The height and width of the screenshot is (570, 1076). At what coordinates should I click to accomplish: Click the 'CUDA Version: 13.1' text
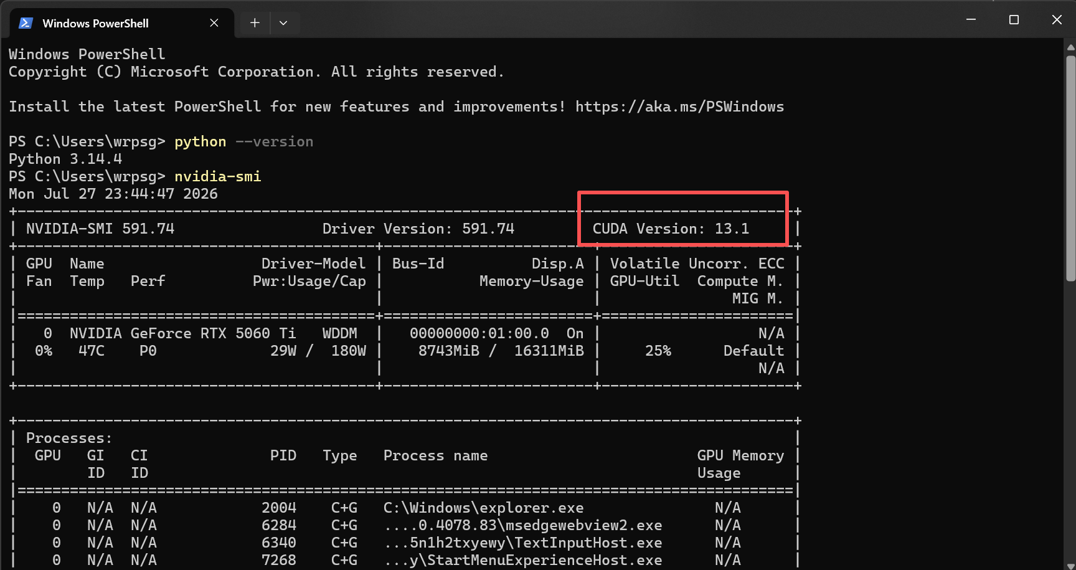[x=671, y=229]
